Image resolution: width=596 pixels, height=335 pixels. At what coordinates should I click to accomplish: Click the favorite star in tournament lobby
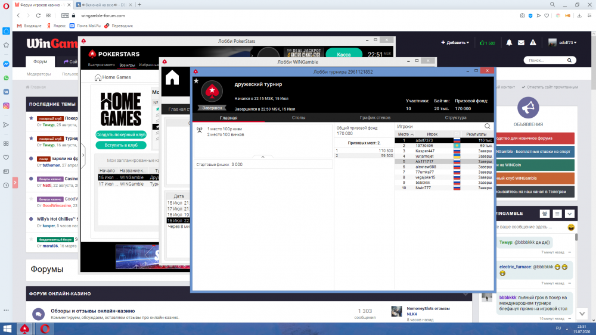point(196,80)
